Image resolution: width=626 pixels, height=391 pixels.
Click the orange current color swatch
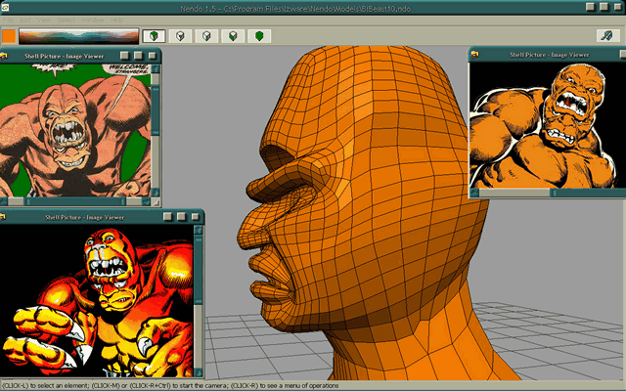pyautogui.click(x=9, y=36)
